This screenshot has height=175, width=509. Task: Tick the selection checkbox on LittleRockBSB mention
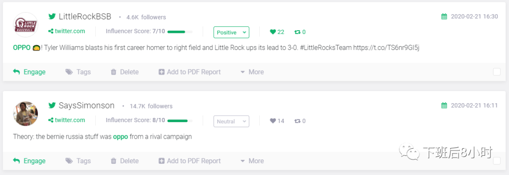pos(497,72)
